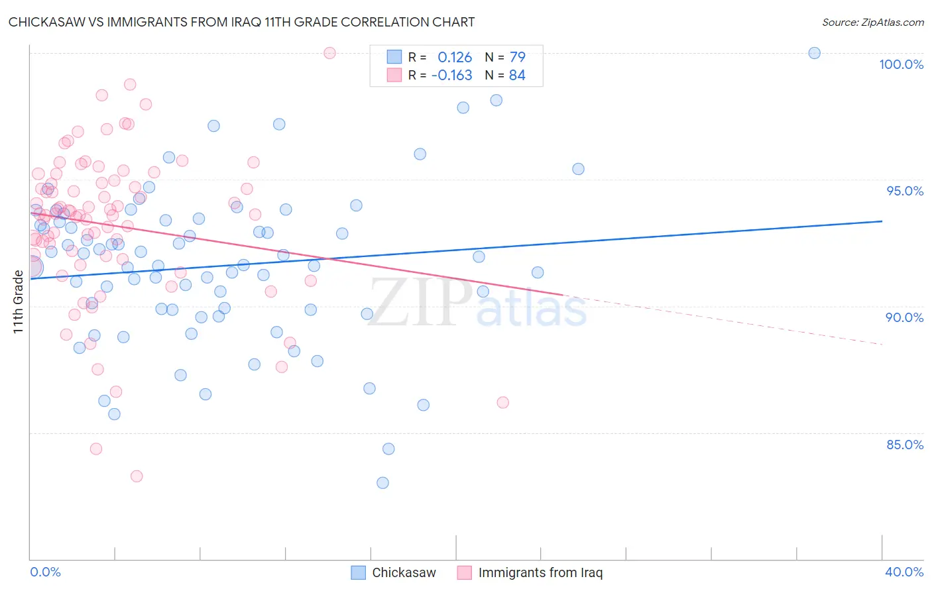Viewport: 932px width, 591px height.
Task: Open the ZipAtlas.com source link
Action: (x=873, y=22)
